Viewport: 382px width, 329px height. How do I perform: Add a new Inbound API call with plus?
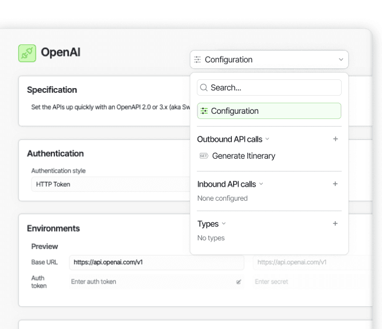[335, 184]
